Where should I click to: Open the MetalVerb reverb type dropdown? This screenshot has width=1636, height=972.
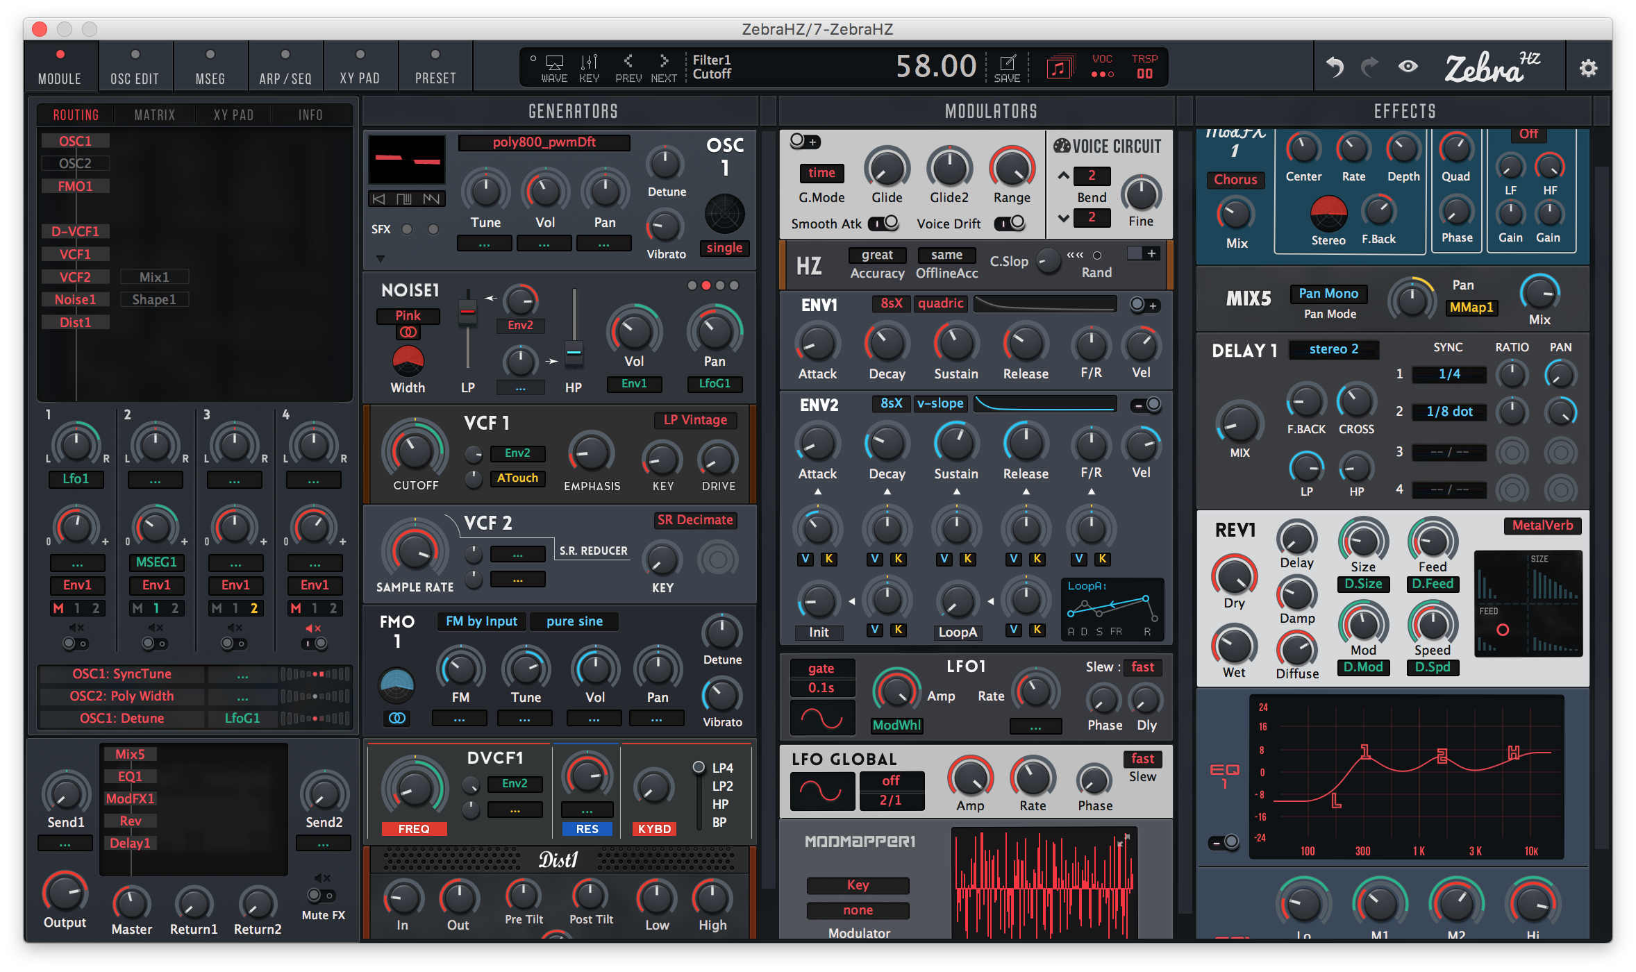coord(1542,526)
